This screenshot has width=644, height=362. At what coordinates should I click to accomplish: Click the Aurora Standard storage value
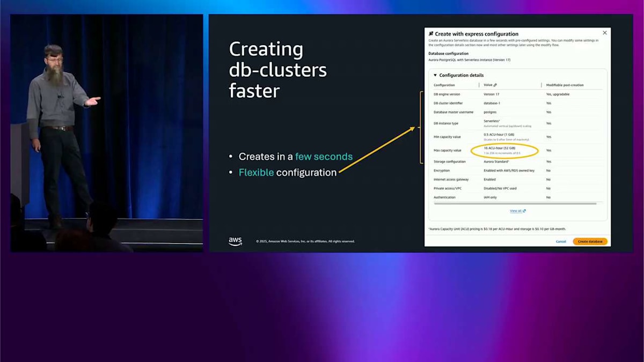[x=497, y=161]
